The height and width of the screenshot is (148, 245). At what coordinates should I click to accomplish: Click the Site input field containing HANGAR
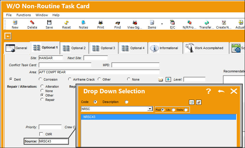[x=51, y=58]
